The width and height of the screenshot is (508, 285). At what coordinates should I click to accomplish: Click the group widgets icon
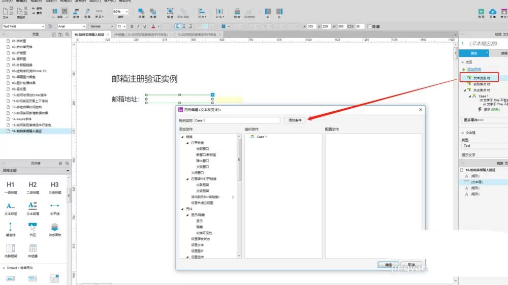pos(170,12)
